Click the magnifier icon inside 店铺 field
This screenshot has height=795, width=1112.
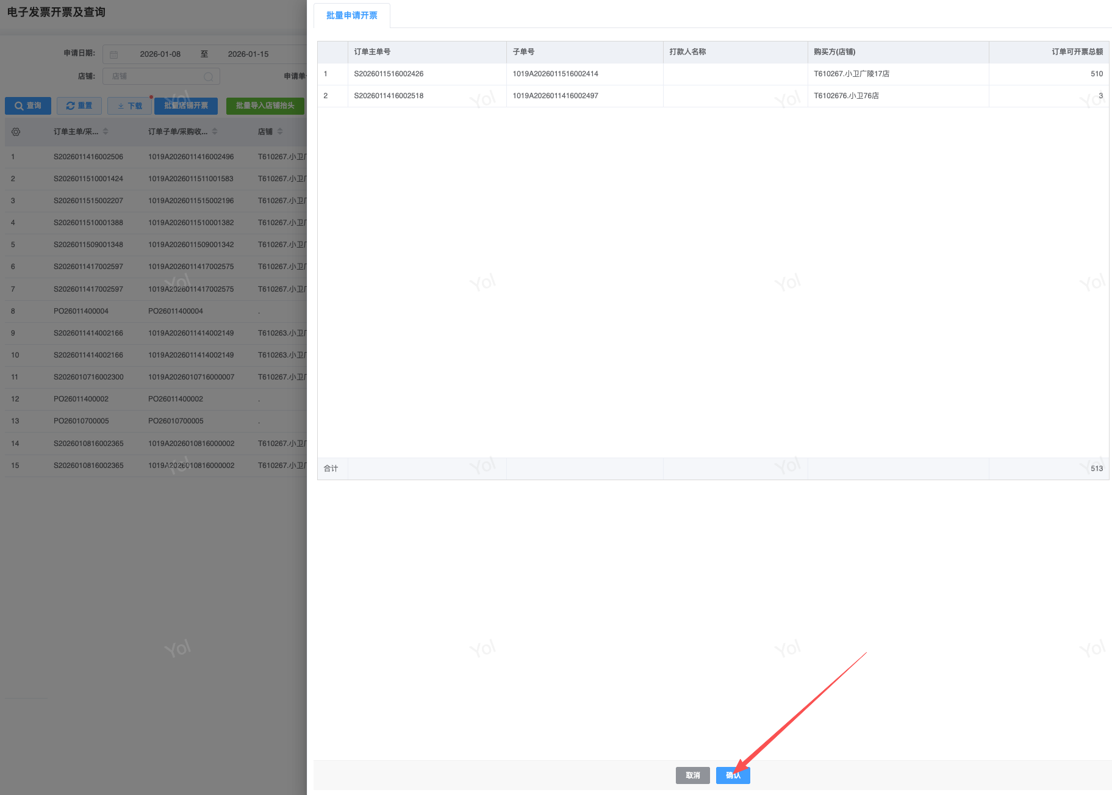[x=209, y=76]
